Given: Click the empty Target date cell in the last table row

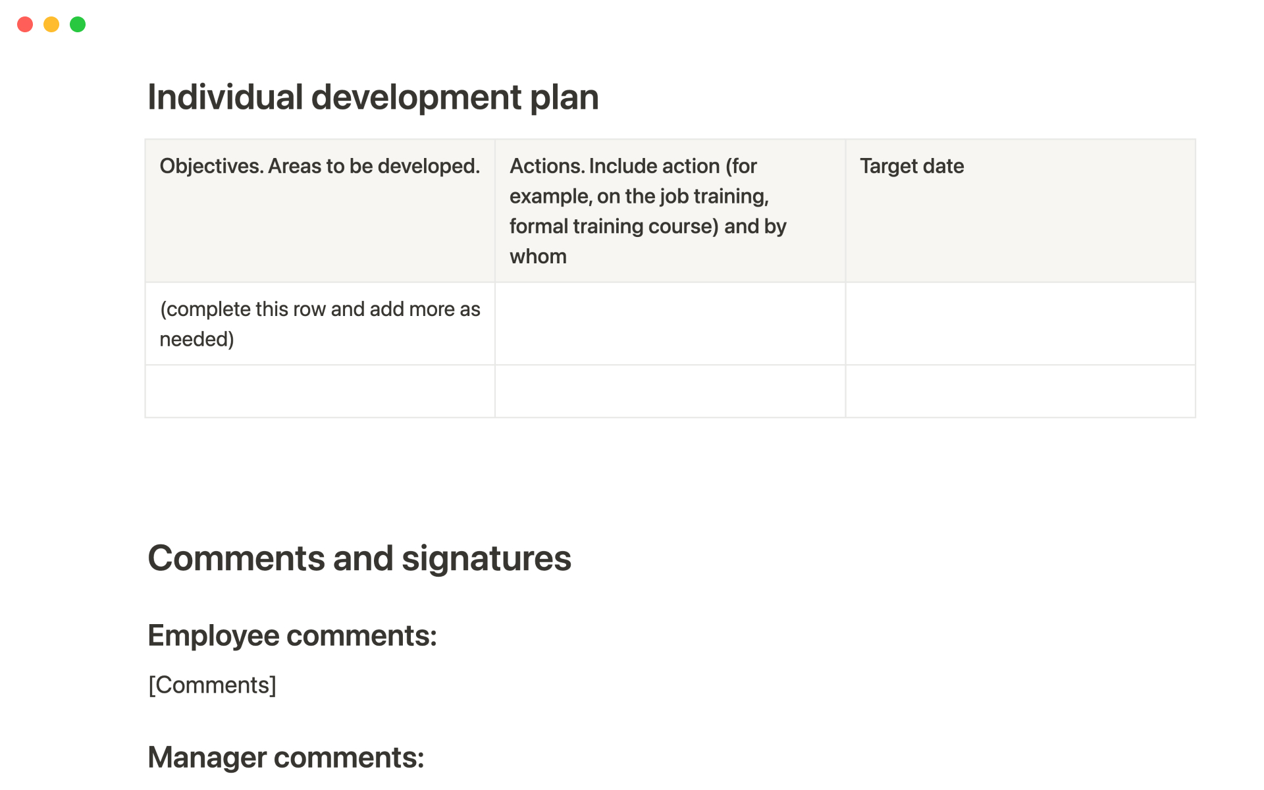Looking at the screenshot, I should (x=1020, y=392).
